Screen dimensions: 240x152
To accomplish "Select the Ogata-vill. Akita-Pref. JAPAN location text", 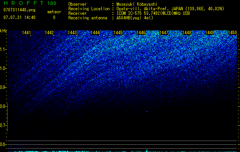I will point(170,9).
